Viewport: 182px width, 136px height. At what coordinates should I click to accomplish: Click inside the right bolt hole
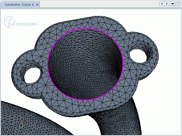(138, 56)
